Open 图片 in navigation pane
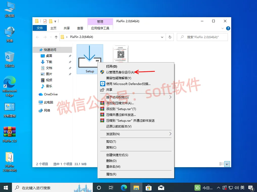 [x=49, y=74]
